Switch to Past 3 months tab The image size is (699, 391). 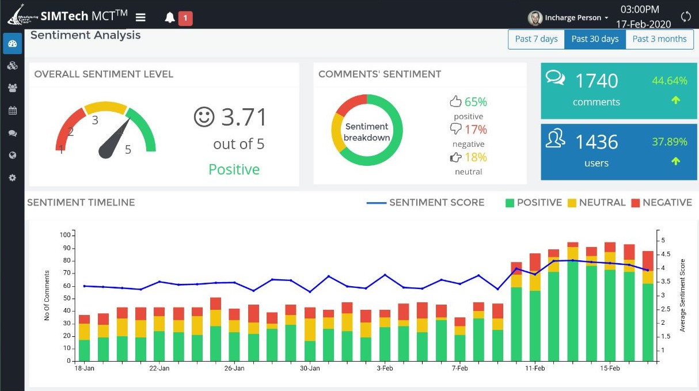coord(659,39)
